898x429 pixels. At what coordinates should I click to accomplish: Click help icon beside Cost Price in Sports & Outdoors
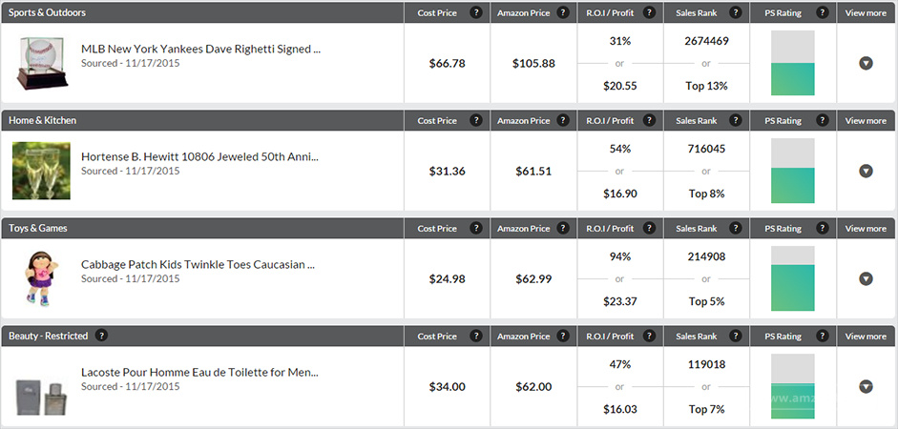click(476, 13)
